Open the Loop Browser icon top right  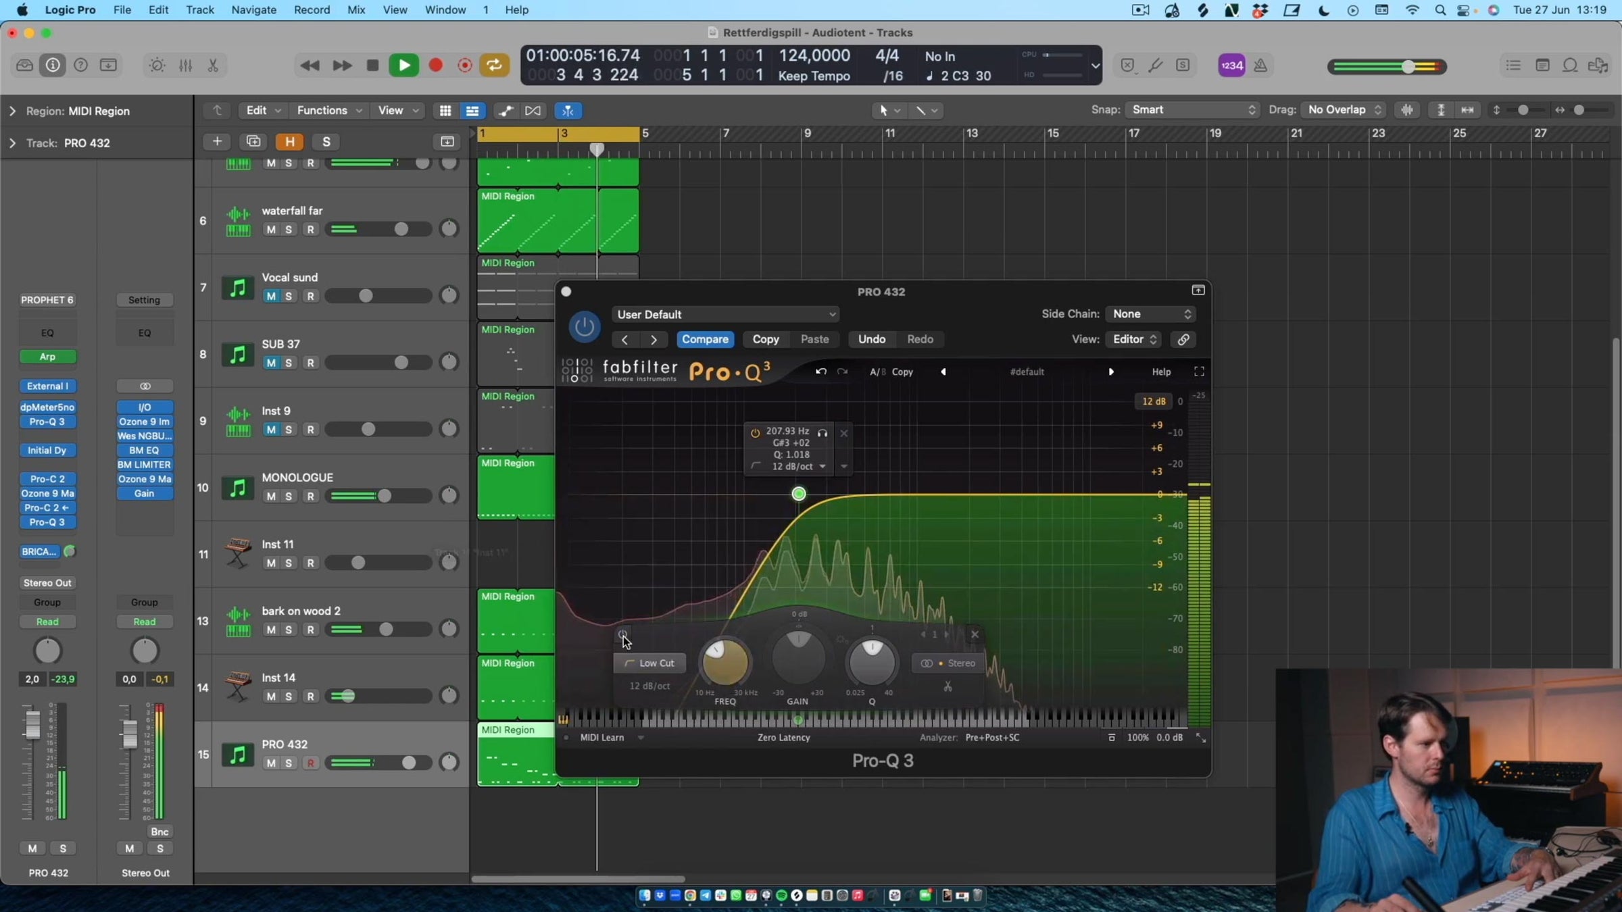(x=1571, y=65)
